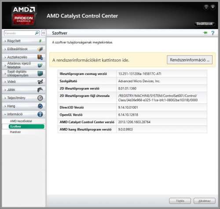
Task: Click the Törlés button
Action: coord(180,201)
